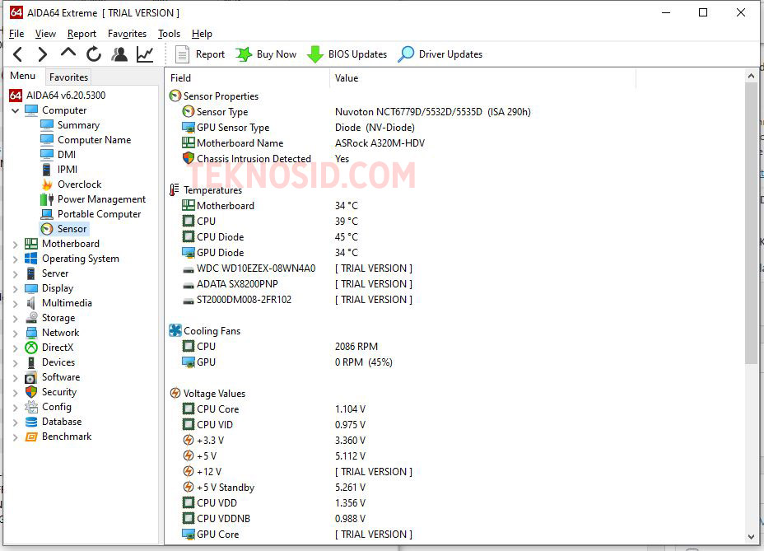The image size is (764, 551).
Task: Select the 2086 RPM CPU fan value
Action: tap(356, 346)
